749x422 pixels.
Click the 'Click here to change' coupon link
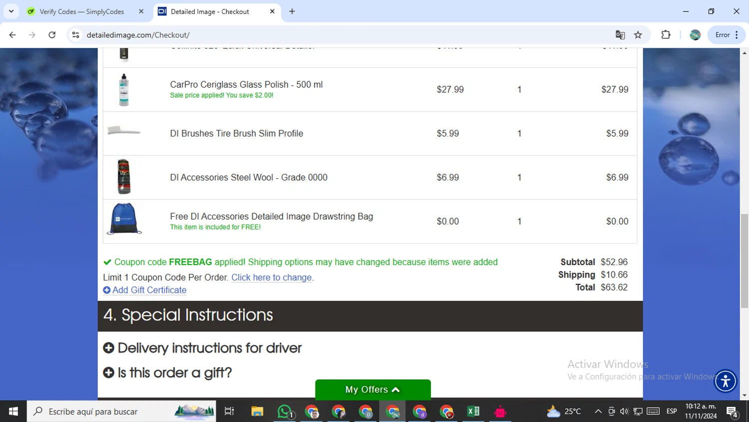pos(271,278)
